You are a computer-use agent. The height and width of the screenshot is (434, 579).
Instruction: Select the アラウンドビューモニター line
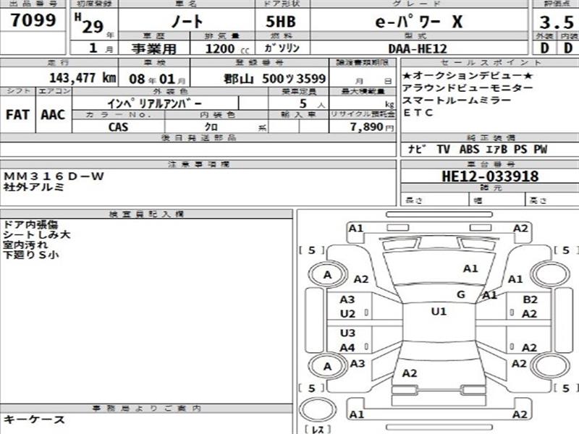468,88
